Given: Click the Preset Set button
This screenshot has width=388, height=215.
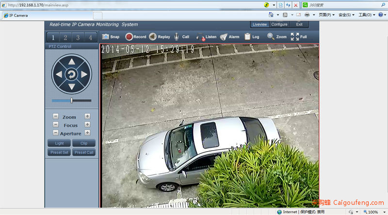Looking at the screenshot, I should click(x=59, y=153).
